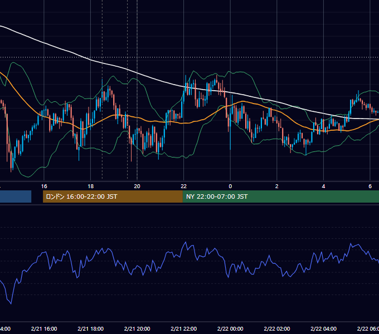Click the '22' hour label on price chart axis

pos(184,186)
